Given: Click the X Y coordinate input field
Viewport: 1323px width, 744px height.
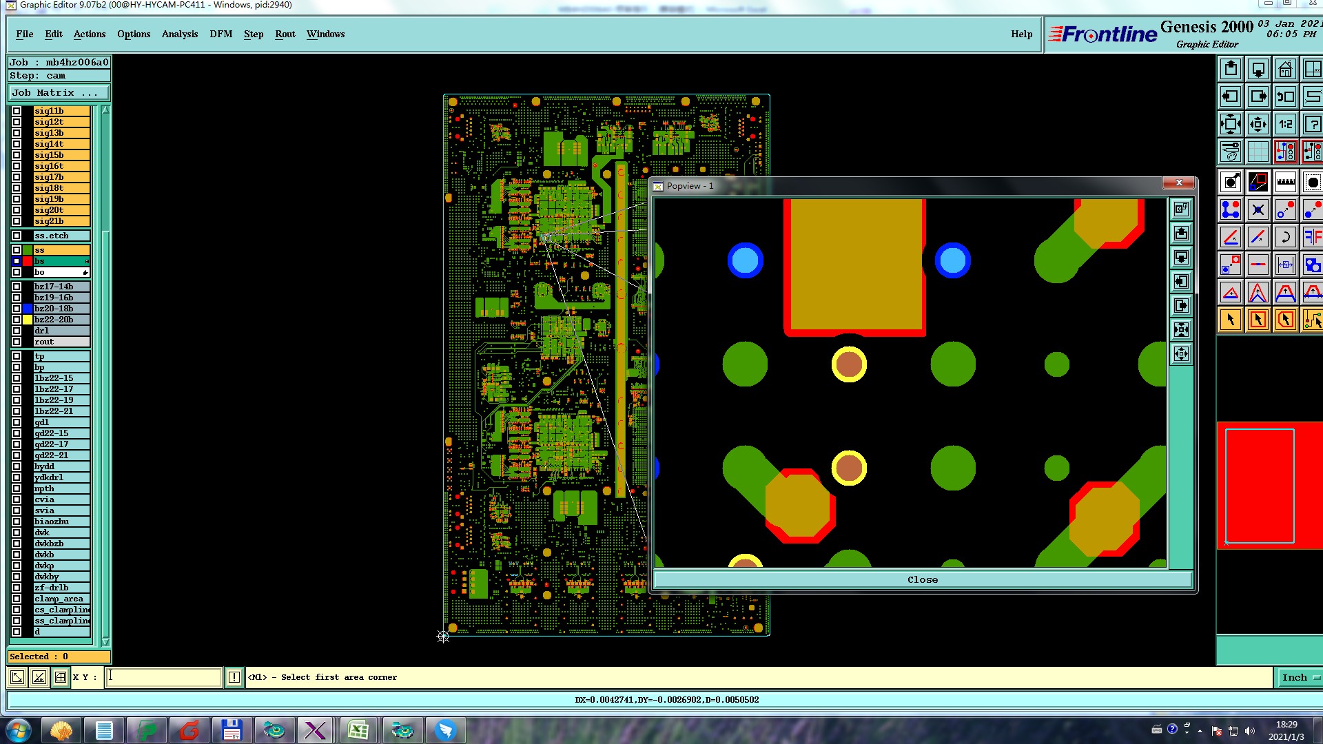Looking at the screenshot, I should pyautogui.click(x=164, y=678).
